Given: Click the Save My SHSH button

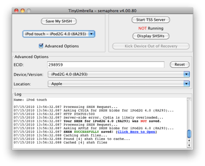Looking at the screenshot, I should coord(59,21).
